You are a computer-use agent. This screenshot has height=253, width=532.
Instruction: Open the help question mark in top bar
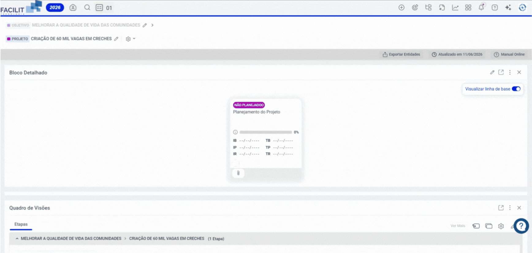[495, 8]
